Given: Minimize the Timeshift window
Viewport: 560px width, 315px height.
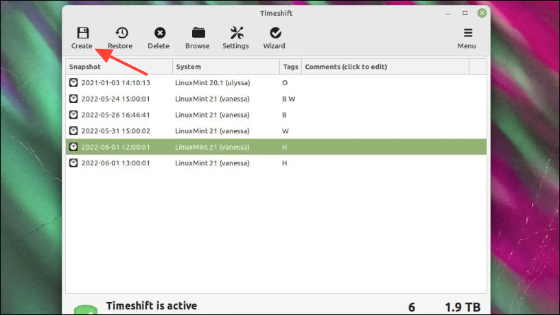Looking at the screenshot, I should click(448, 13).
